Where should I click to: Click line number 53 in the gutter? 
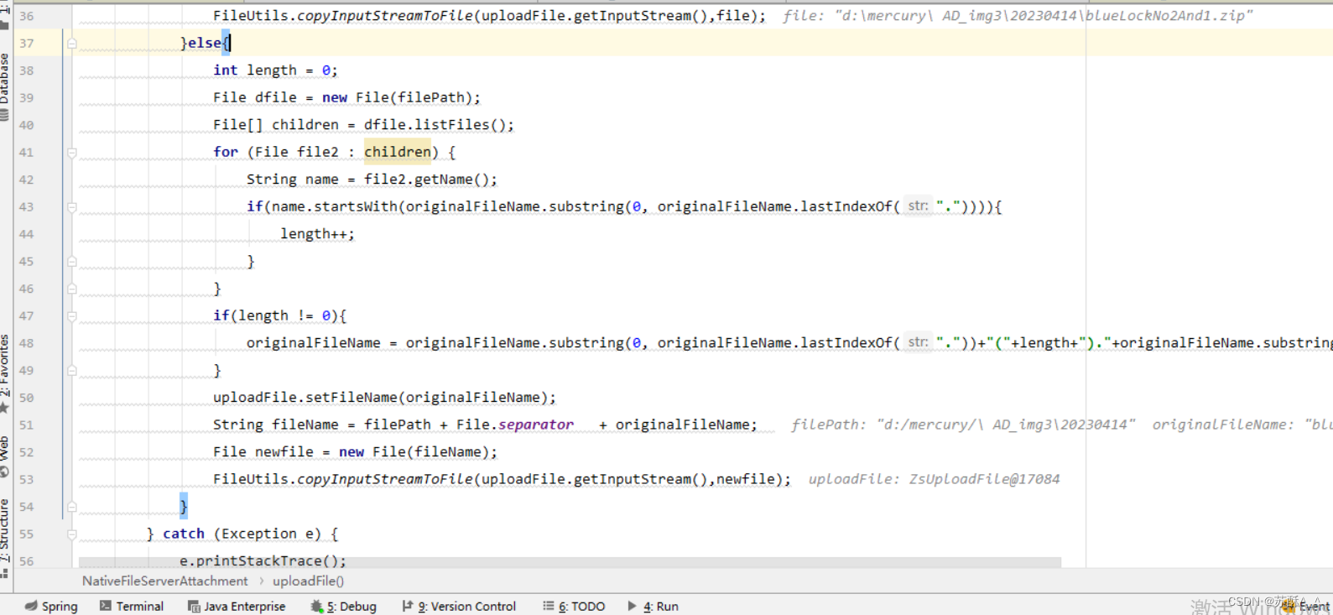point(27,479)
